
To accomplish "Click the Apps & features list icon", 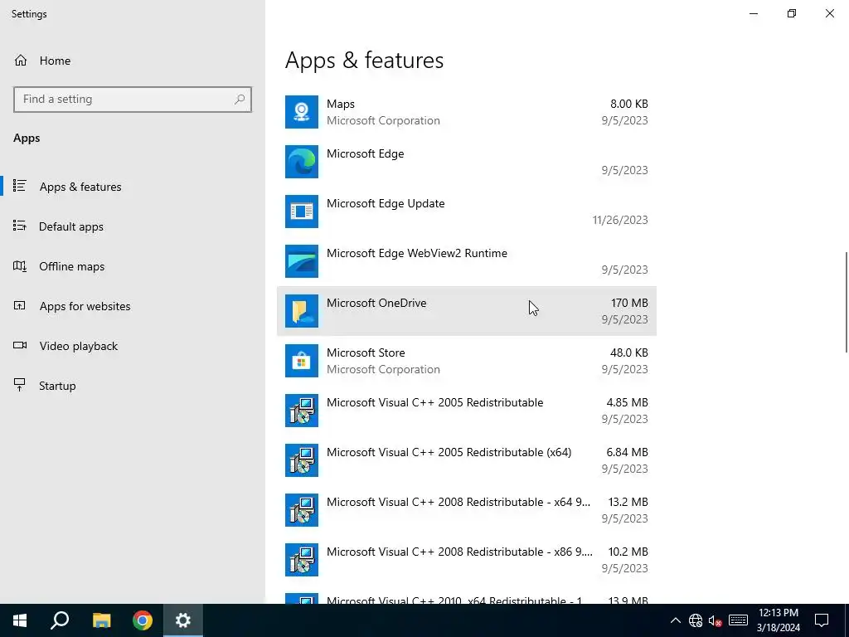I will pos(20,187).
